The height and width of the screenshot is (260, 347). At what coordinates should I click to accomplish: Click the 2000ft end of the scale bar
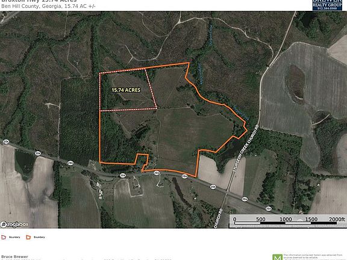click(337, 219)
